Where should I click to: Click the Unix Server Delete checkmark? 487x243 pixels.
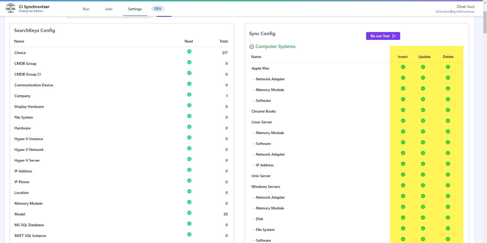point(448,175)
